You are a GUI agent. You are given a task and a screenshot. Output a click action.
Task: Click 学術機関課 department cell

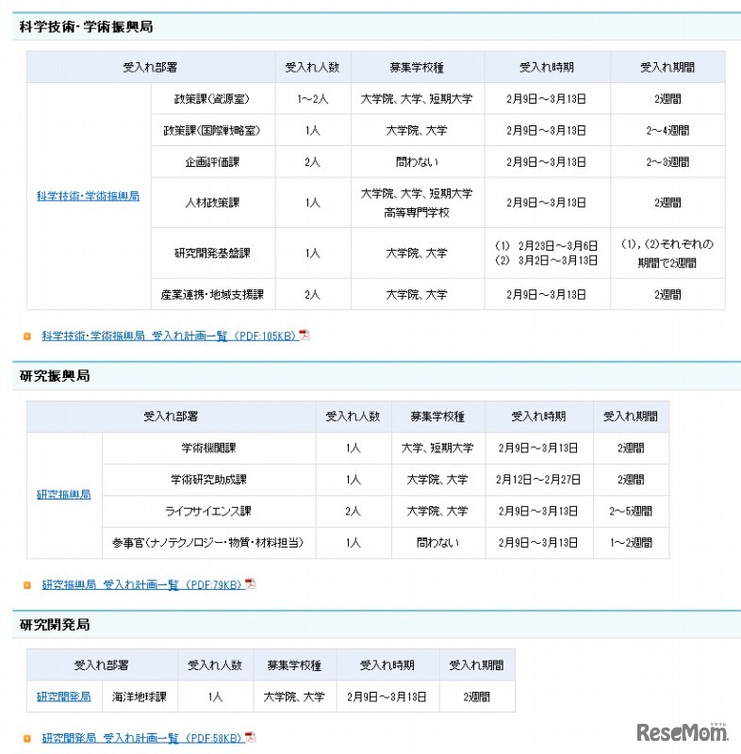pos(208,448)
